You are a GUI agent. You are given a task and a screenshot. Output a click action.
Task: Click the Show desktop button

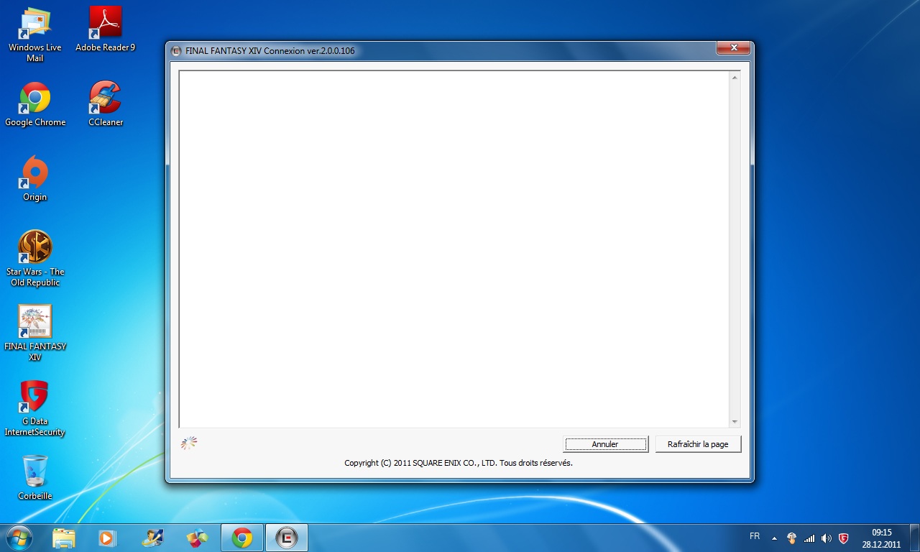(914, 538)
